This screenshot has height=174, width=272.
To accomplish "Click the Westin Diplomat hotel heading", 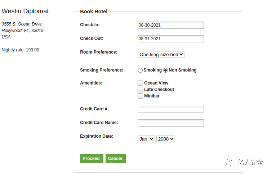I will 25,11.
